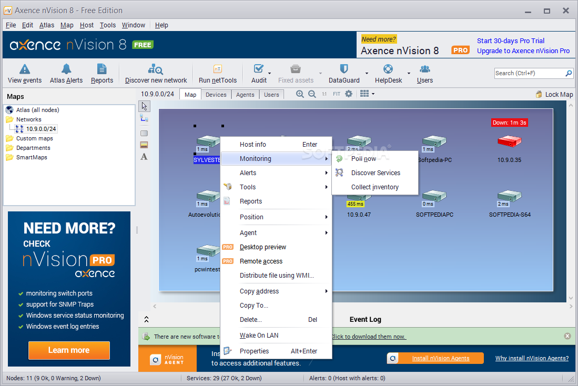Viewport: 578px width, 386px height.
Task: Switch to the Devices tab
Action: tap(216, 95)
